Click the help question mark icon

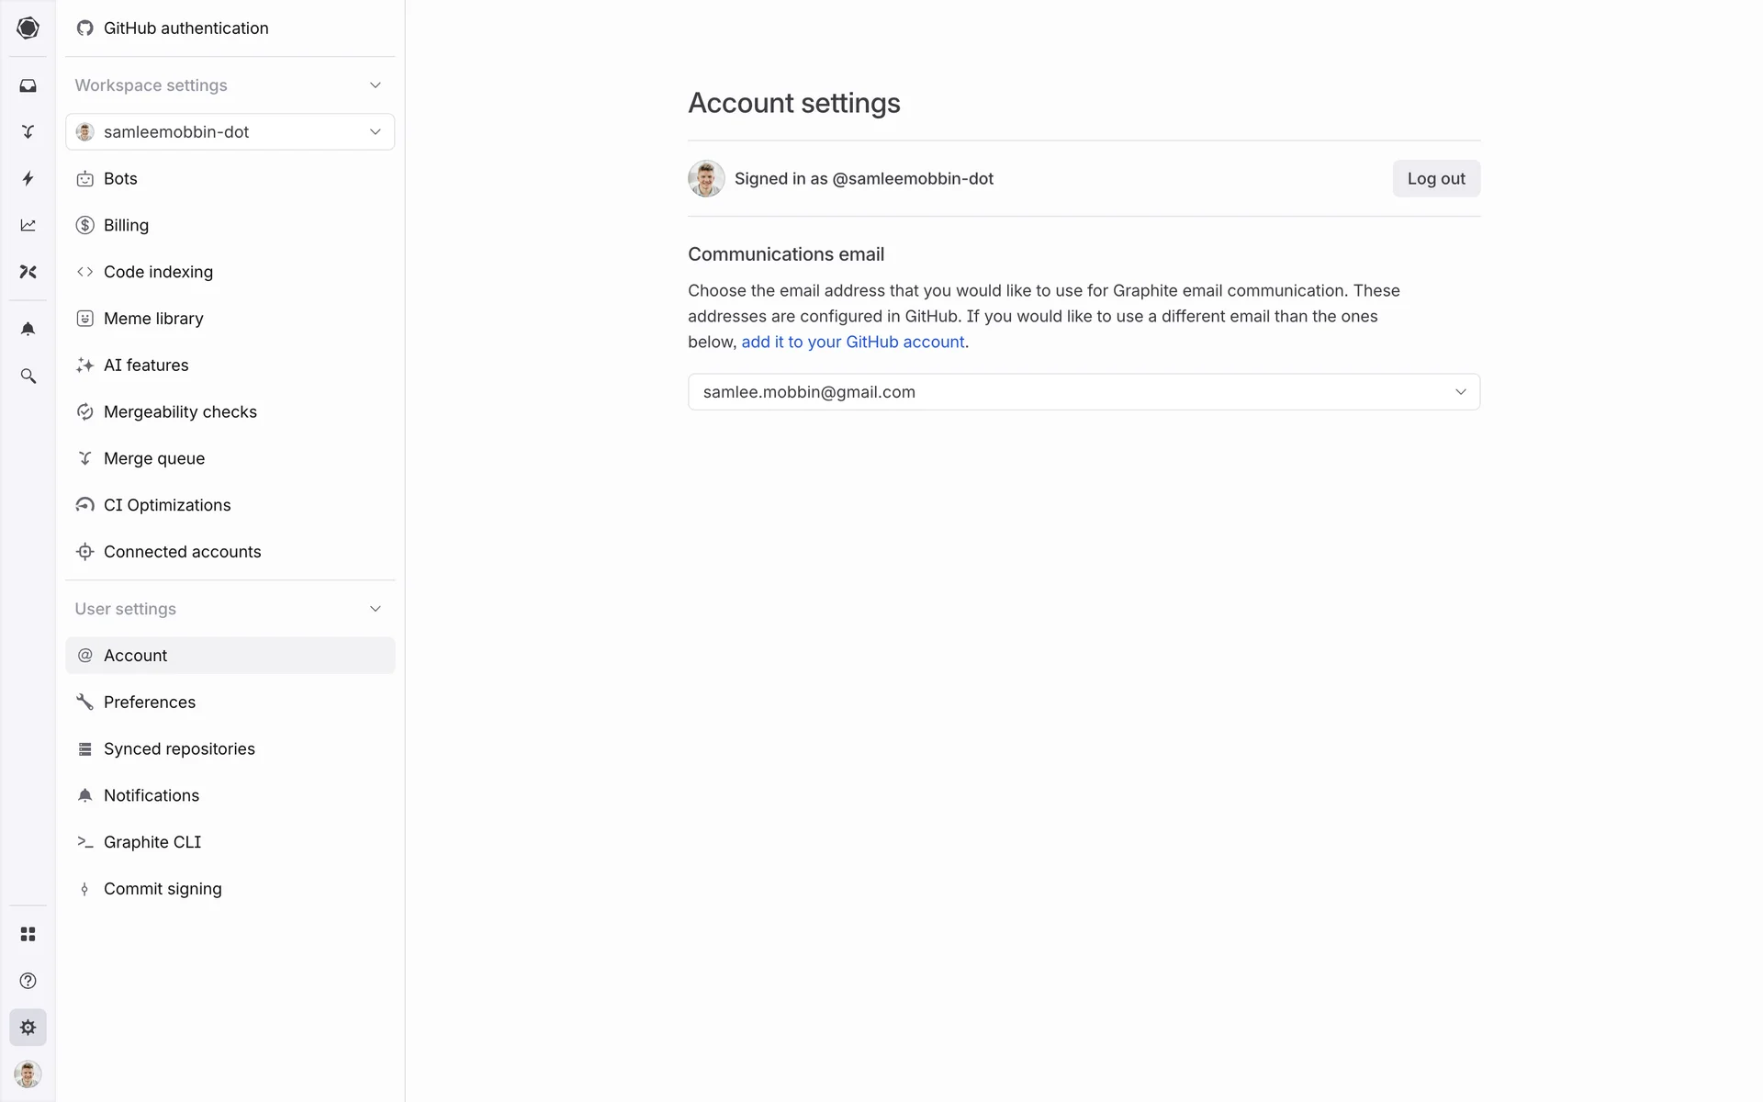pyautogui.click(x=28, y=981)
